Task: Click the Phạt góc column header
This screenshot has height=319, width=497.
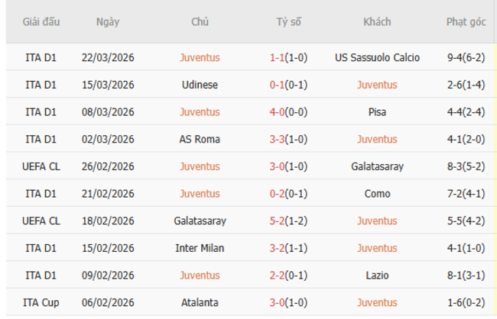Action: (x=466, y=22)
